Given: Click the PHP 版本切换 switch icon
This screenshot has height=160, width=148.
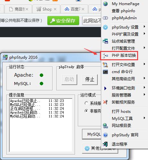Looking at the screenshot, I should point(105,55).
